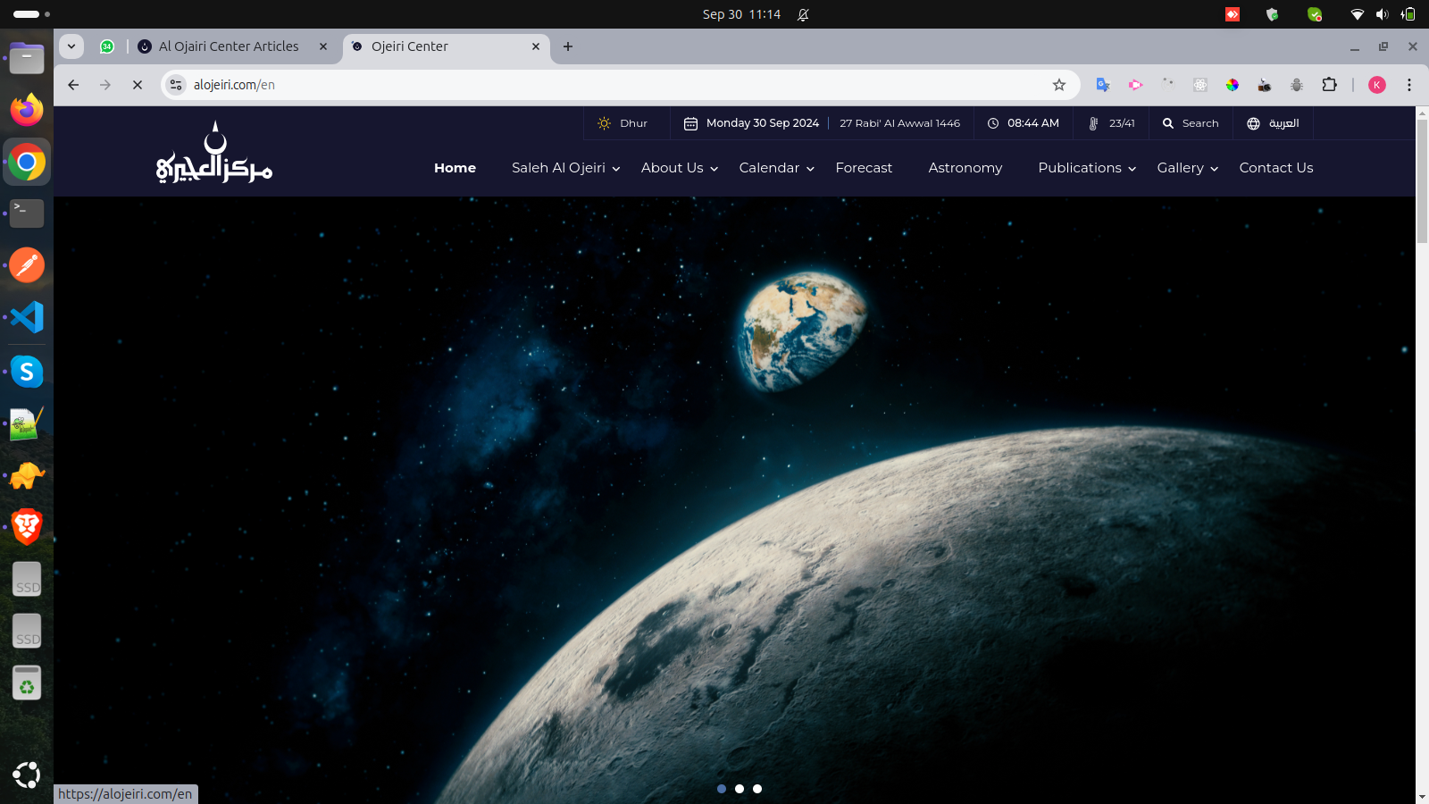Click the Forecast navigation link
Viewport: 1429px width, 804px height.
(x=864, y=167)
